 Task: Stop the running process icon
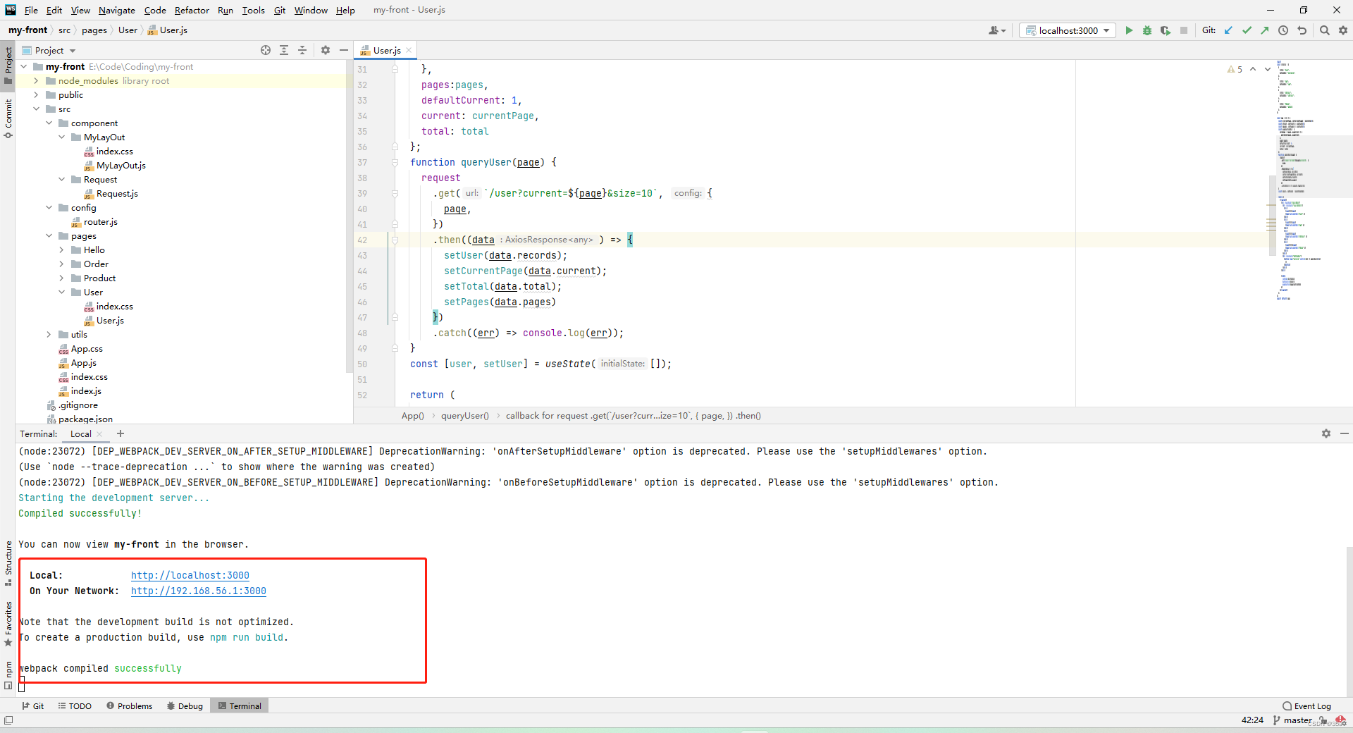(x=1184, y=30)
